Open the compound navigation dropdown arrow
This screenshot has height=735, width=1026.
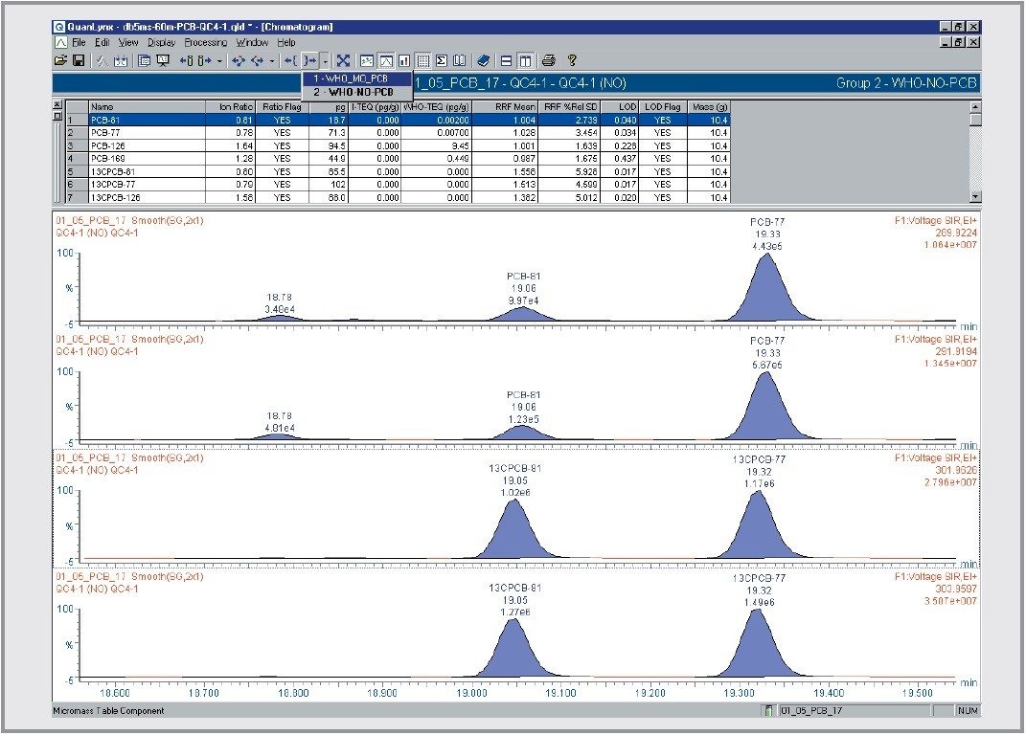click(x=271, y=61)
